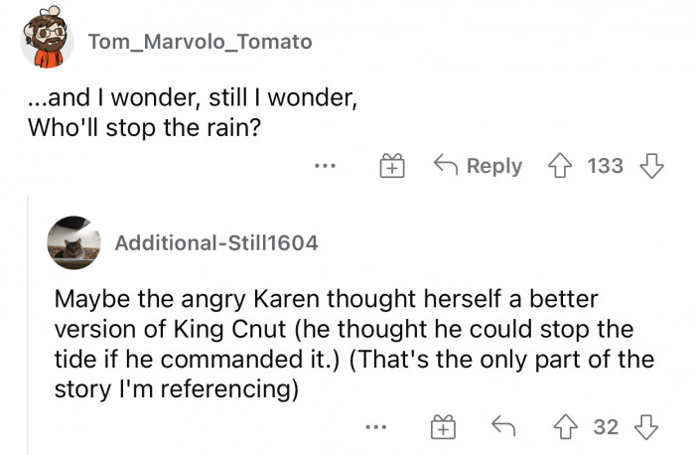Downvote the comment with 32 points
This screenshot has height=455, width=695.
(x=646, y=426)
